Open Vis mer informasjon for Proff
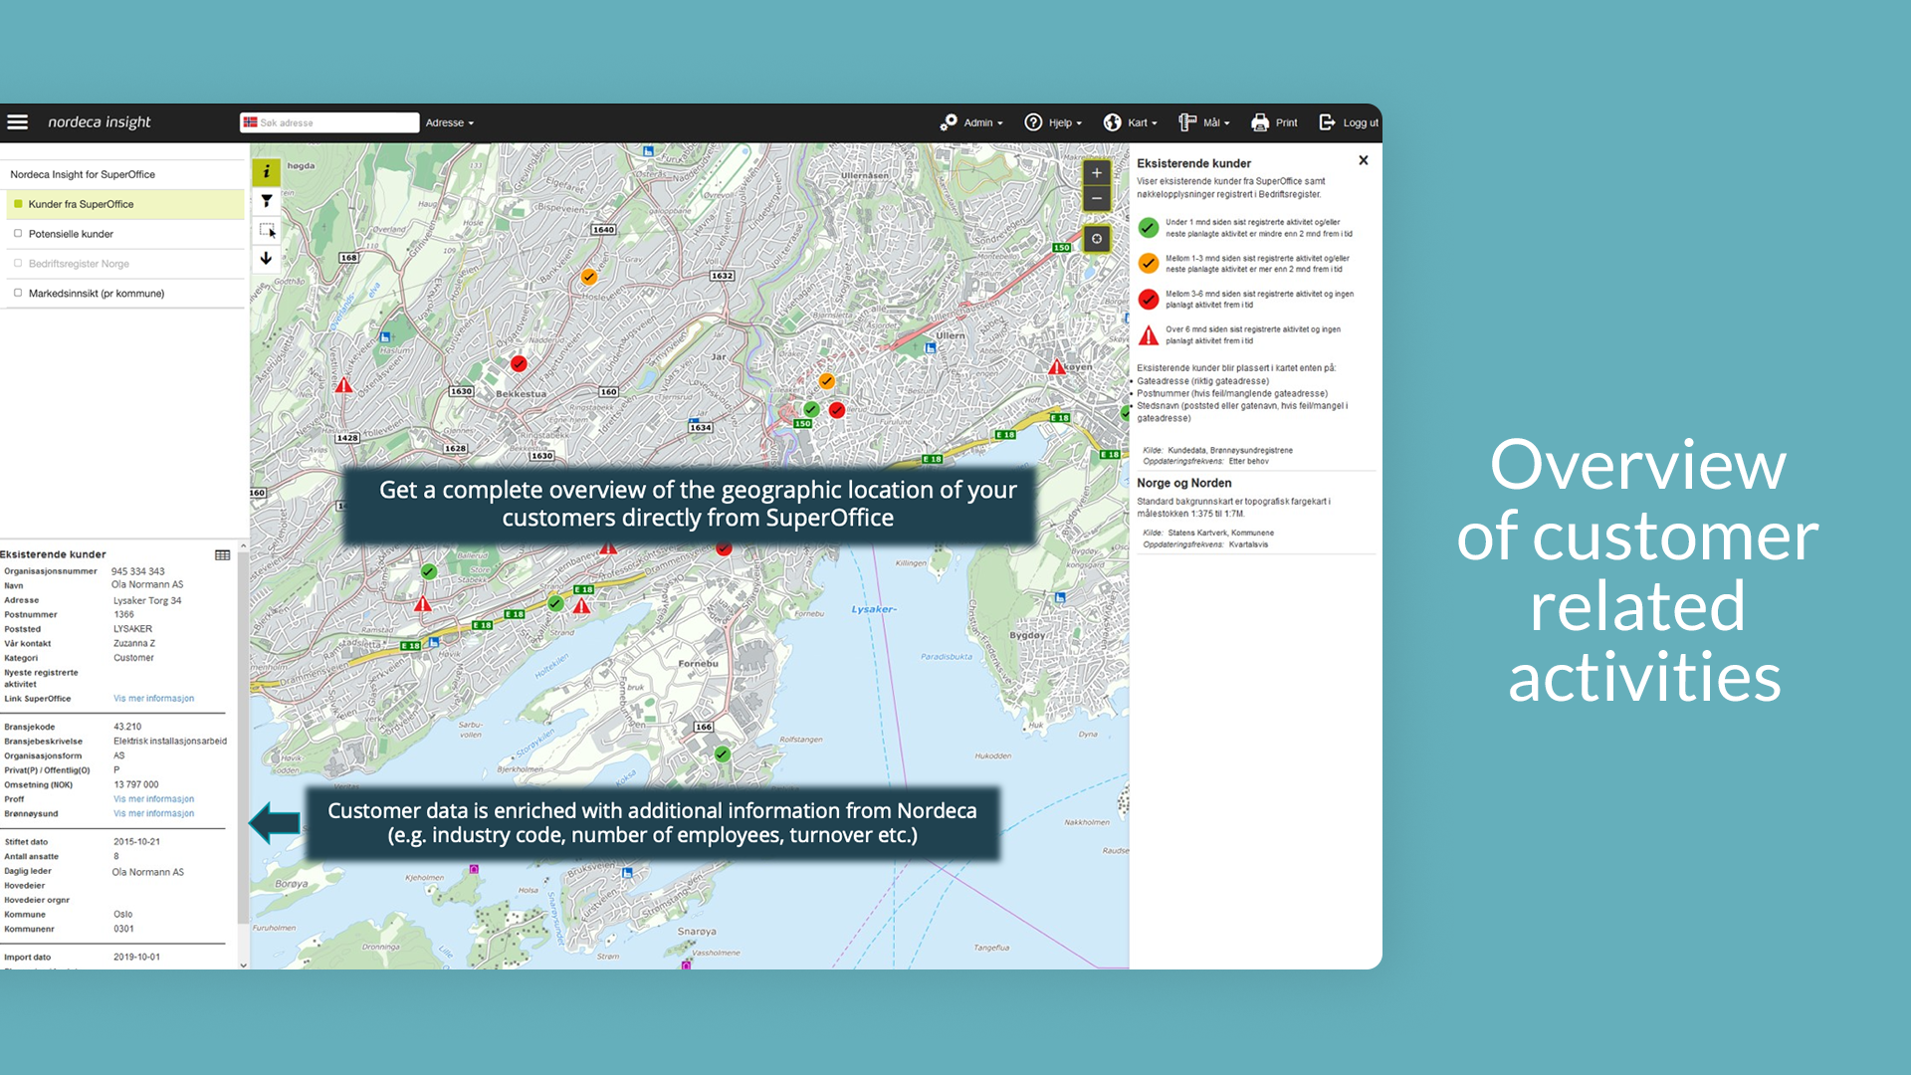Screen dimensions: 1911x1075 click(x=153, y=799)
